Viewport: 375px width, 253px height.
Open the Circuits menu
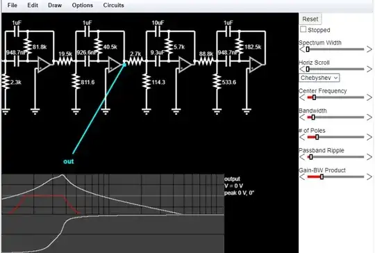click(x=114, y=6)
